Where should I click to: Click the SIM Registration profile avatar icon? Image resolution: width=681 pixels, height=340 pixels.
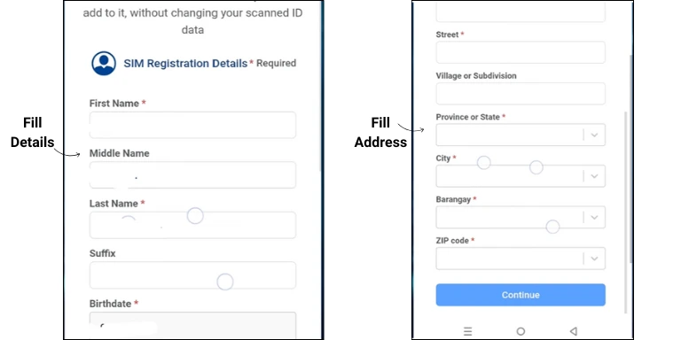click(104, 64)
